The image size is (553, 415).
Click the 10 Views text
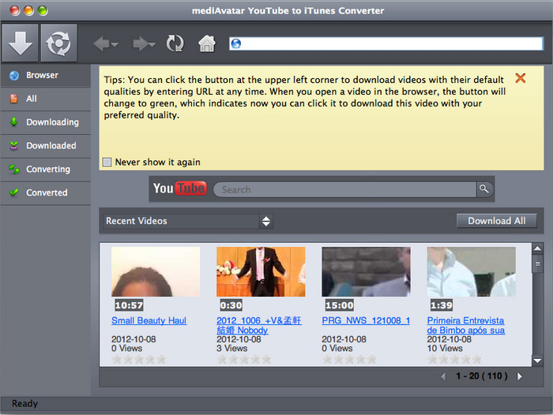point(445,348)
